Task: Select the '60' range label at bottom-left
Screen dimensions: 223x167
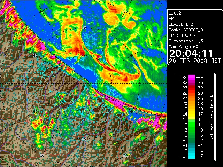Action: [42, 156]
